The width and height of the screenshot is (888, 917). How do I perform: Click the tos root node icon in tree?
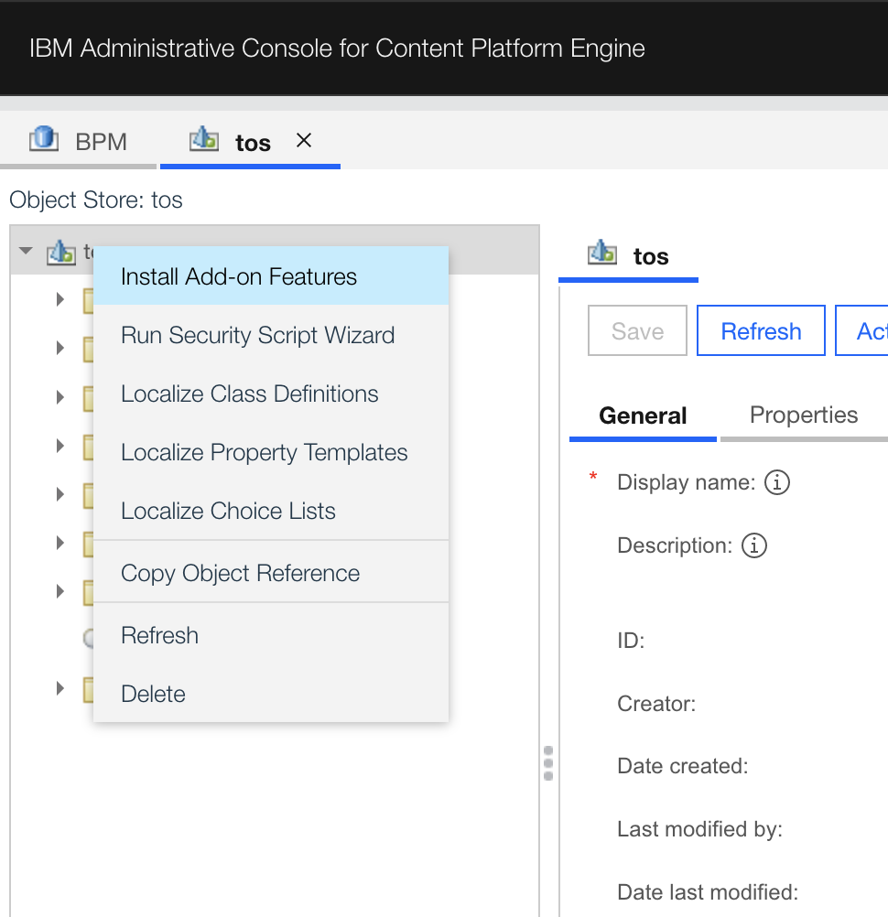[61, 253]
